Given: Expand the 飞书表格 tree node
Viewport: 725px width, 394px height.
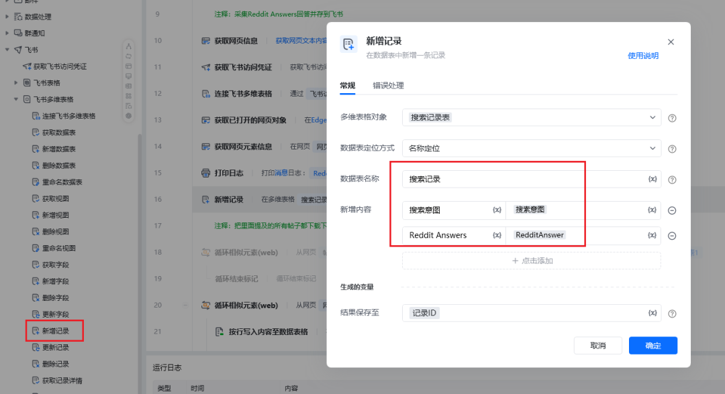Looking at the screenshot, I should click(15, 82).
